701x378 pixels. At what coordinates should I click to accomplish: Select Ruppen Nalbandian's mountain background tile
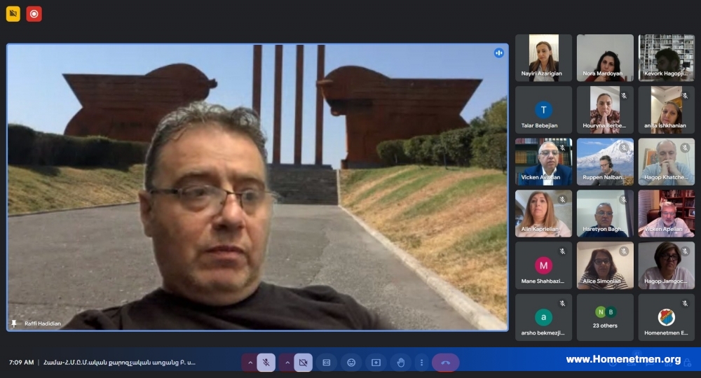(605, 162)
